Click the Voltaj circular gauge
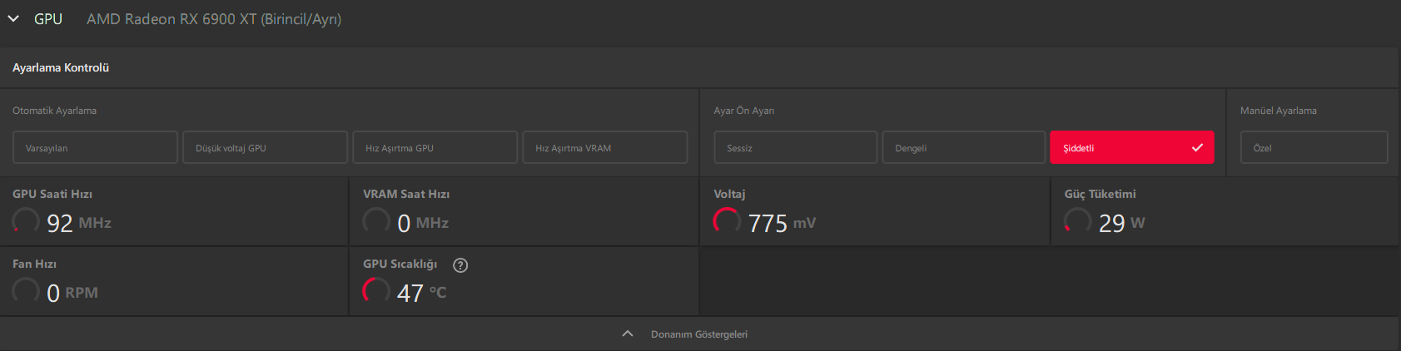The width and height of the screenshot is (1401, 351). (x=727, y=221)
